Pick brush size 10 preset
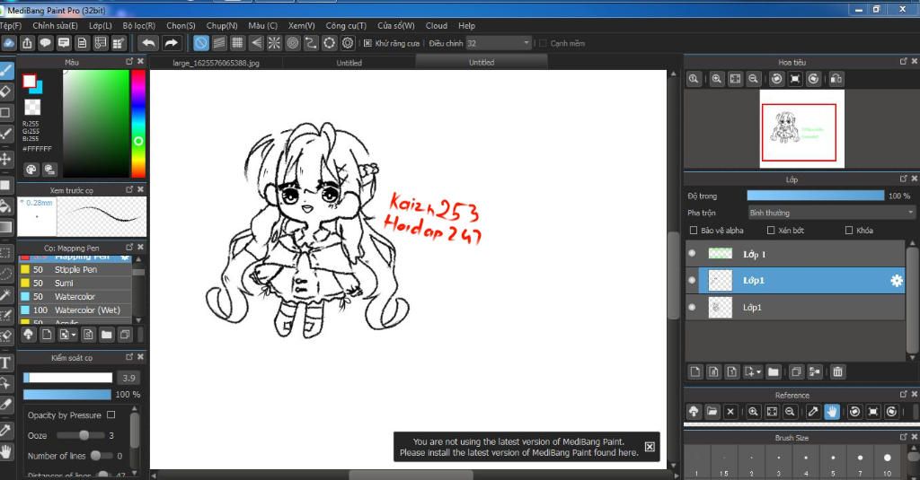The width and height of the screenshot is (920, 480). click(x=887, y=463)
